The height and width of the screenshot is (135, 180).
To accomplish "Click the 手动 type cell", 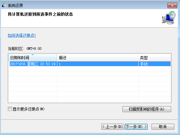I will coord(155,64).
